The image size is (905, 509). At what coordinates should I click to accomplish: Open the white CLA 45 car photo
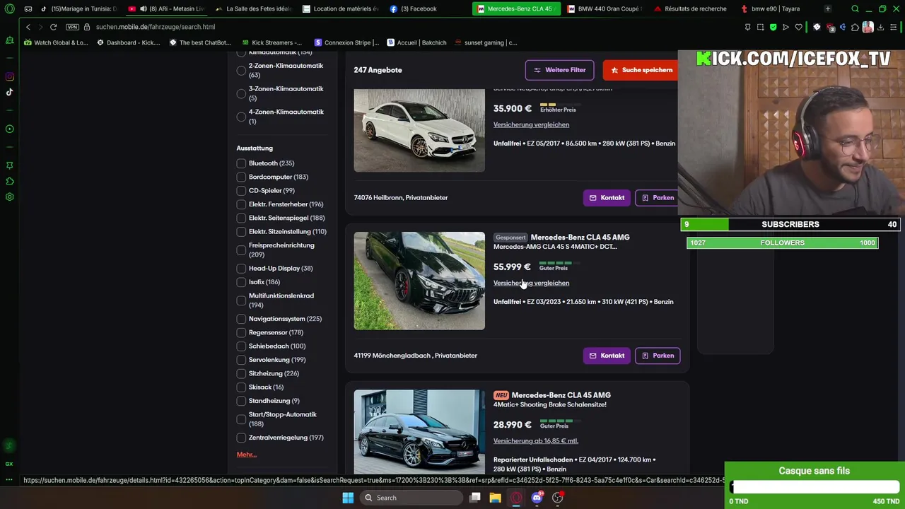click(419, 130)
